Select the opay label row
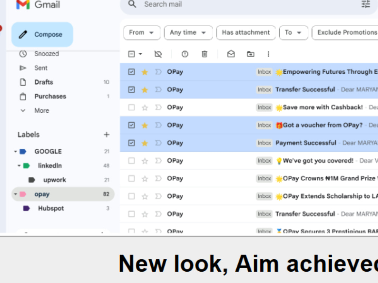The height and width of the screenshot is (283, 378). coord(63,194)
